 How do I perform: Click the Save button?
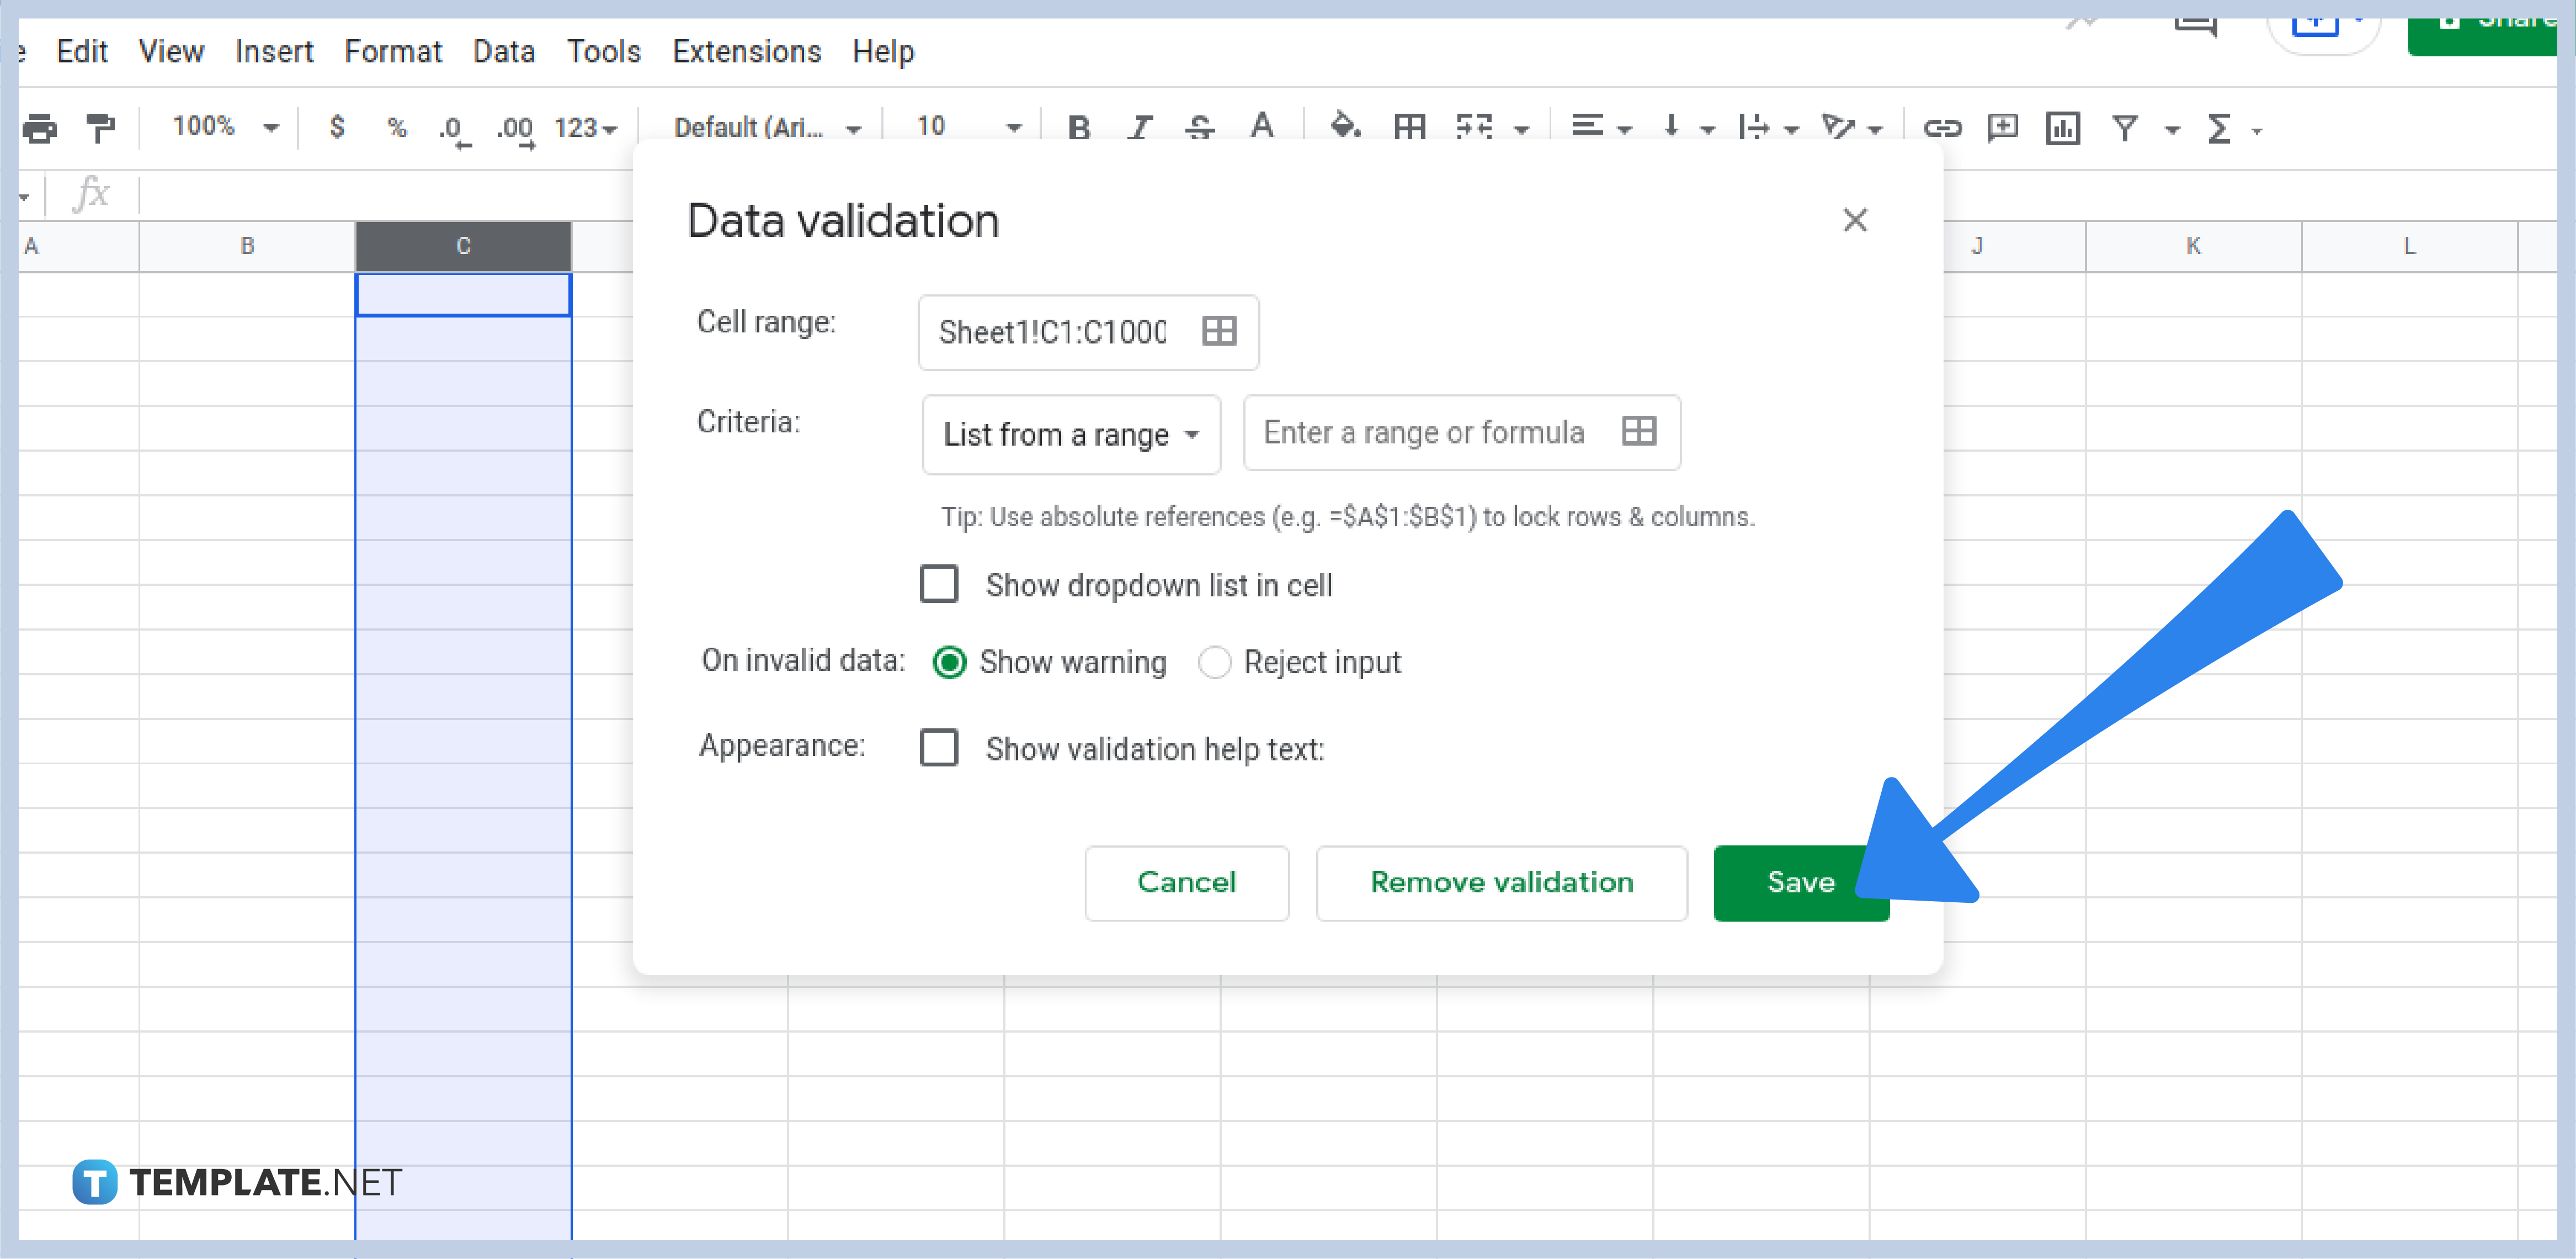1799,883
